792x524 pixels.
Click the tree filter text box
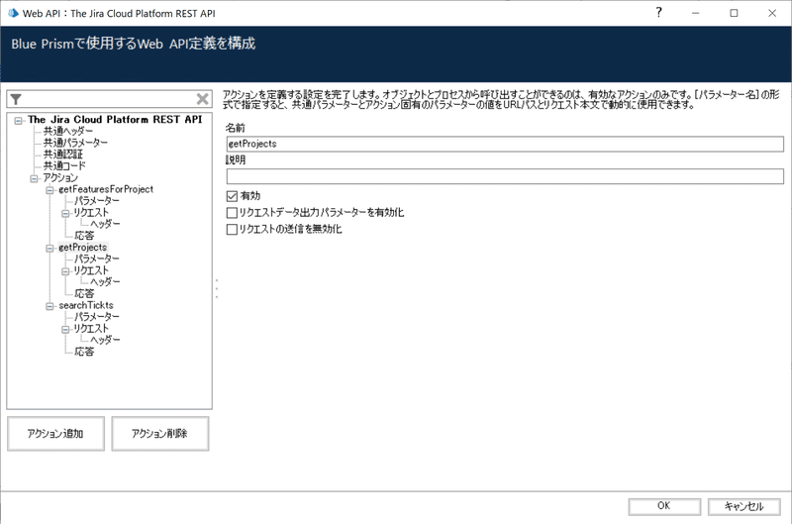point(109,99)
